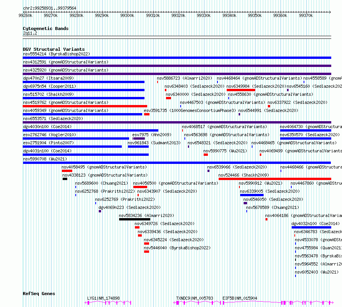This screenshot has height=307, width=342.
Task: Open esv2751904 (Pinto2007) label
Action: (x=48, y=143)
